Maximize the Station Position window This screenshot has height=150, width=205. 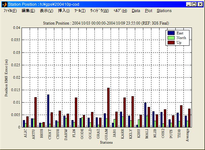coord(194,4)
